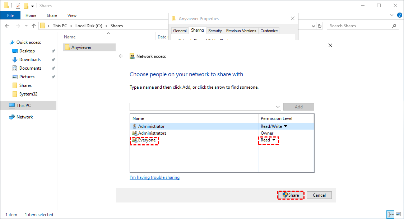Open the File menu in Explorer

tap(10, 15)
